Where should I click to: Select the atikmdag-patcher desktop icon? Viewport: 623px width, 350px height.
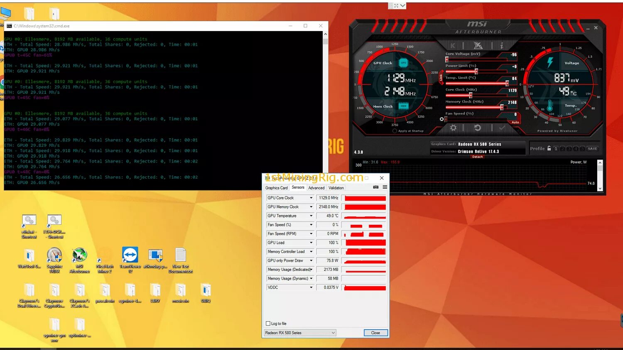(155, 259)
